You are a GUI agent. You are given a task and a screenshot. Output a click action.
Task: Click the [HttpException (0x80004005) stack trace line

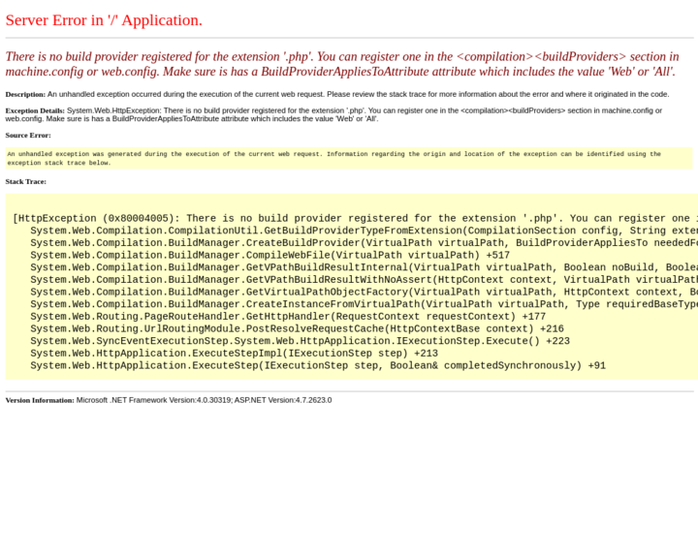pyautogui.click(x=355, y=219)
